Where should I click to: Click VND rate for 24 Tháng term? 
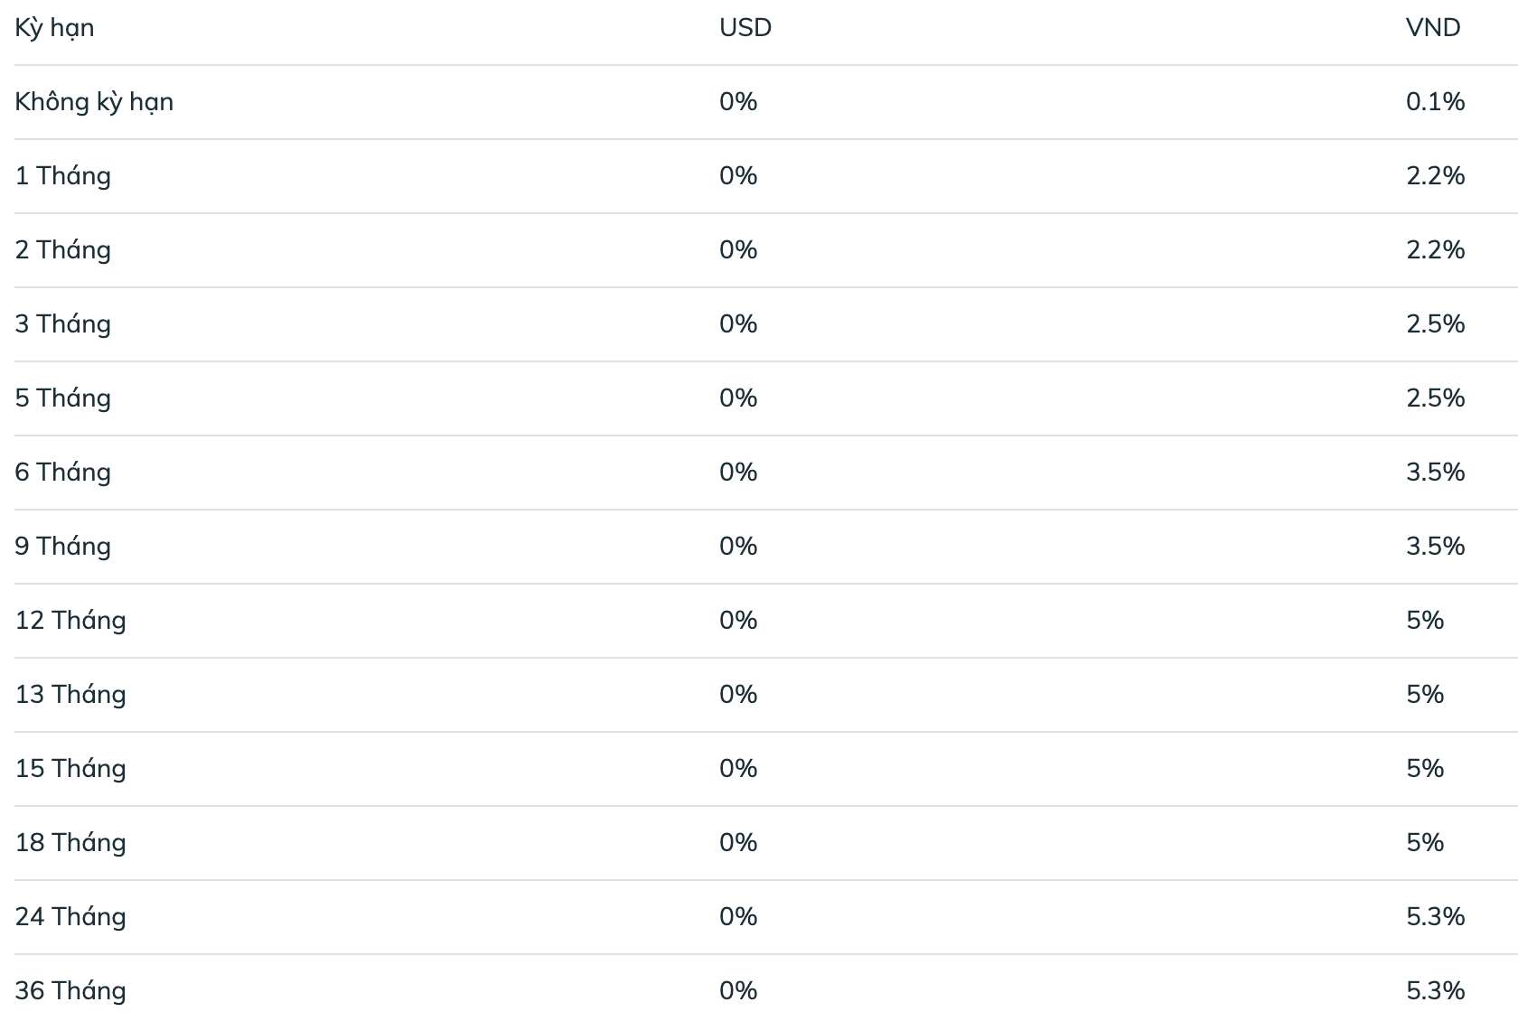1435,917
